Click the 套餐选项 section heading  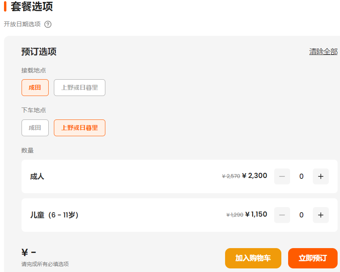[x=32, y=7]
